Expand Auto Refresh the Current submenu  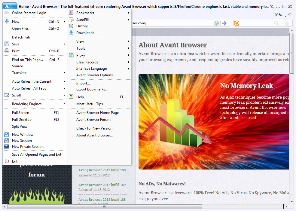(x=64, y=81)
